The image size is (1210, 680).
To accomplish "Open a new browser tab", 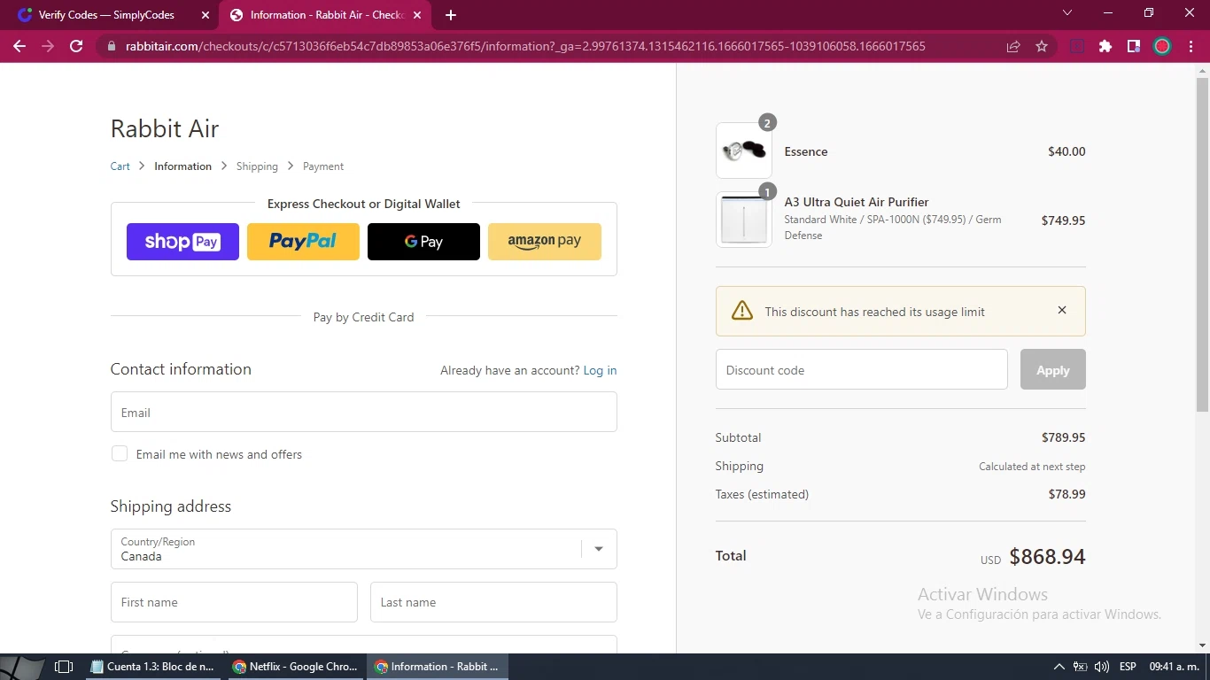I will [x=451, y=15].
